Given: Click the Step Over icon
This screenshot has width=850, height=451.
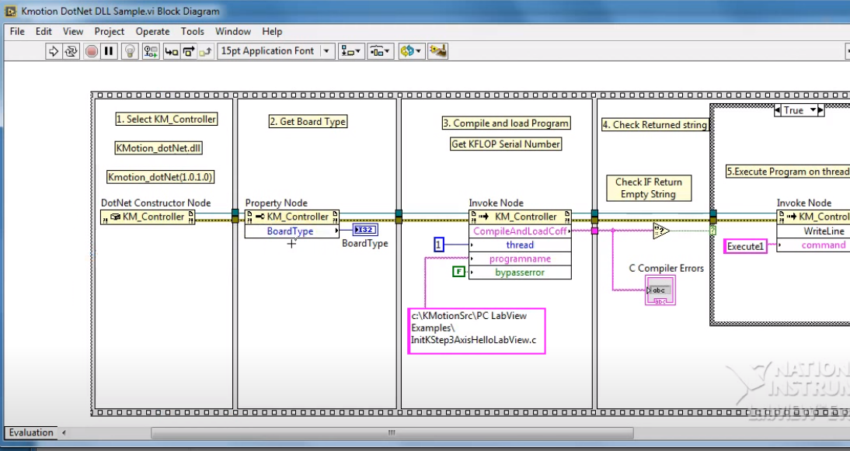Looking at the screenshot, I should coord(189,51).
